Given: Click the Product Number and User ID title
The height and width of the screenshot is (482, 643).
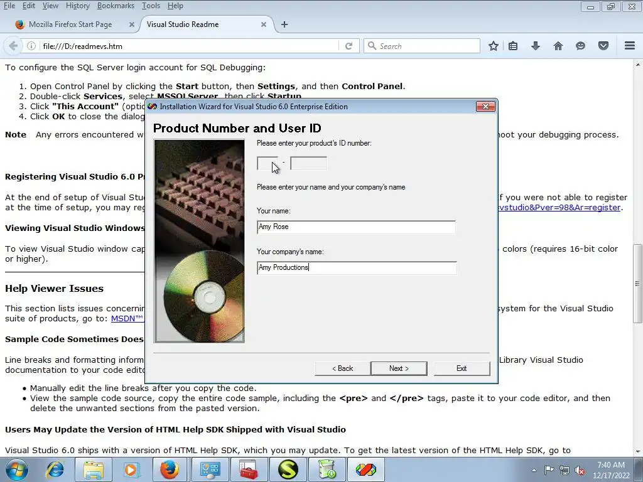Looking at the screenshot, I should click(x=237, y=128).
